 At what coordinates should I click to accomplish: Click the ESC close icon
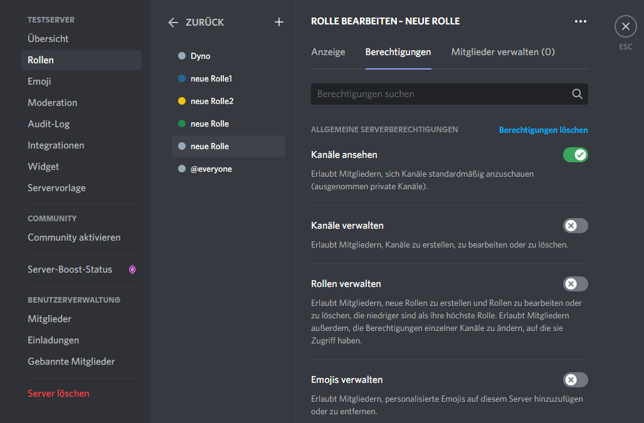[x=625, y=26]
